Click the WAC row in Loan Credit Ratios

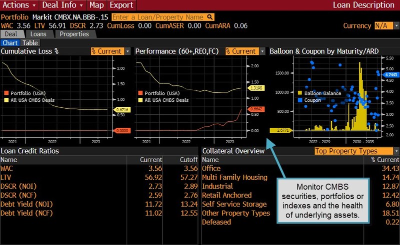(99, 169)
